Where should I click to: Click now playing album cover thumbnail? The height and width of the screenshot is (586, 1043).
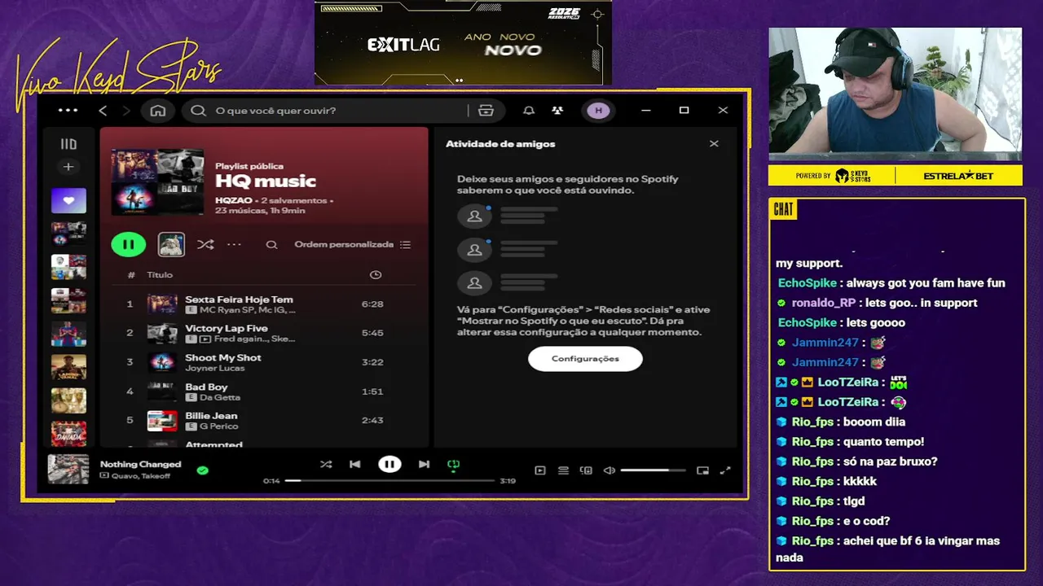(68, 470)
